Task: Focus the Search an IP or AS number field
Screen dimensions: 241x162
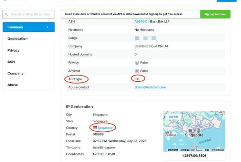Action: [30, 14]
